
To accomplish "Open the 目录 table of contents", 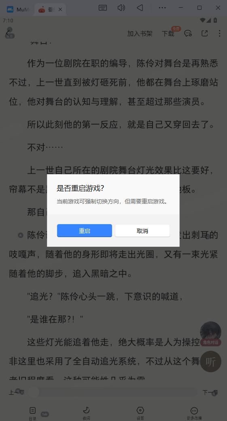I will (x=32, y=413).
